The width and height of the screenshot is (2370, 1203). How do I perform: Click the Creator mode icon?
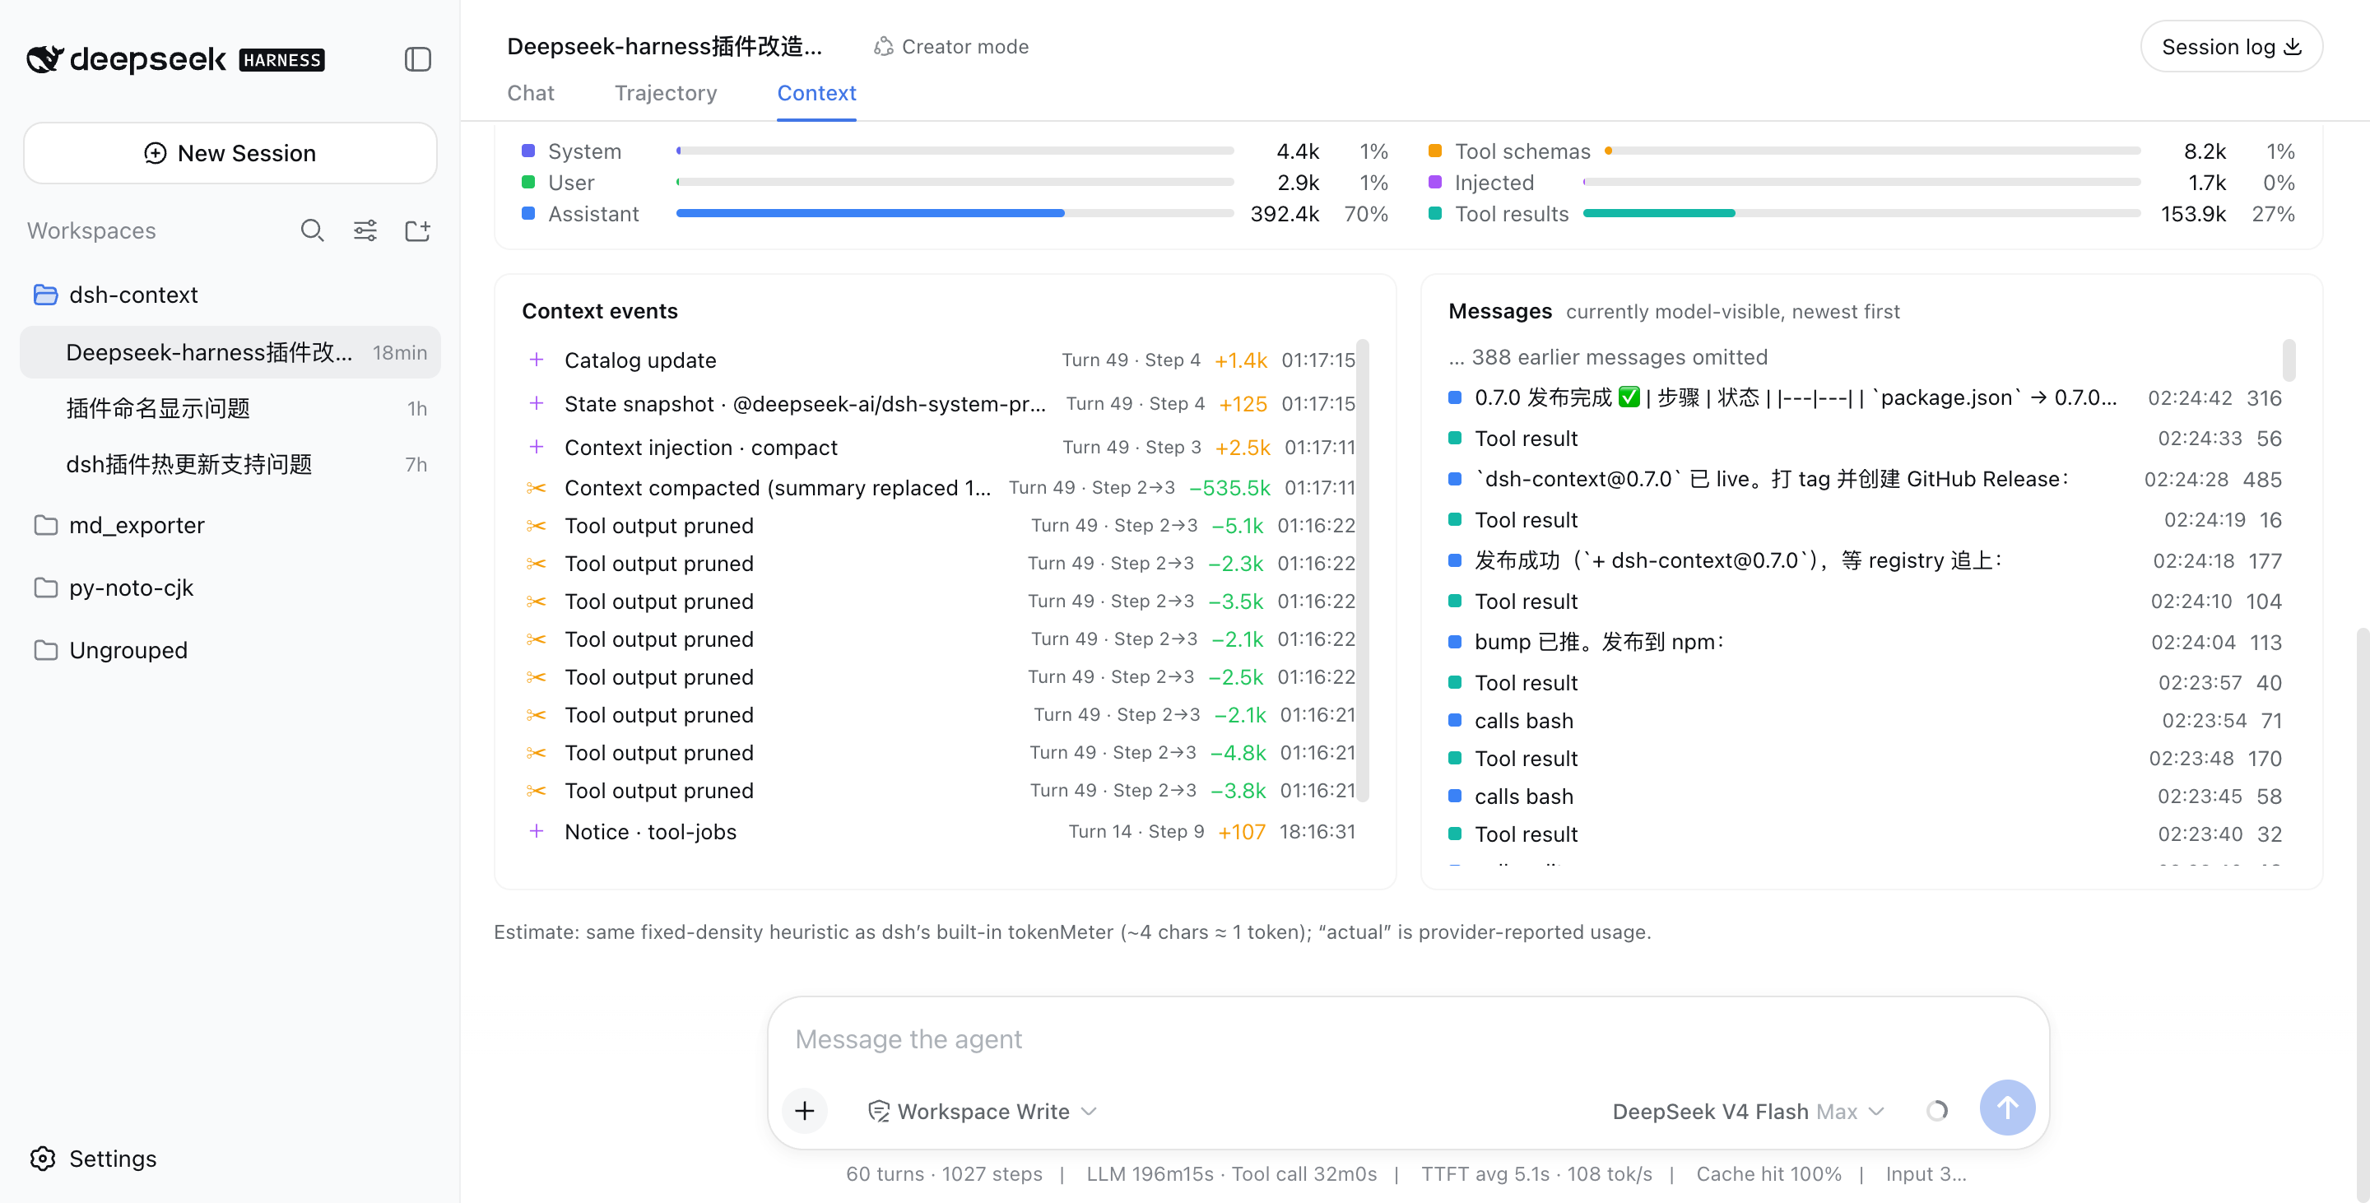click(883, 47)
